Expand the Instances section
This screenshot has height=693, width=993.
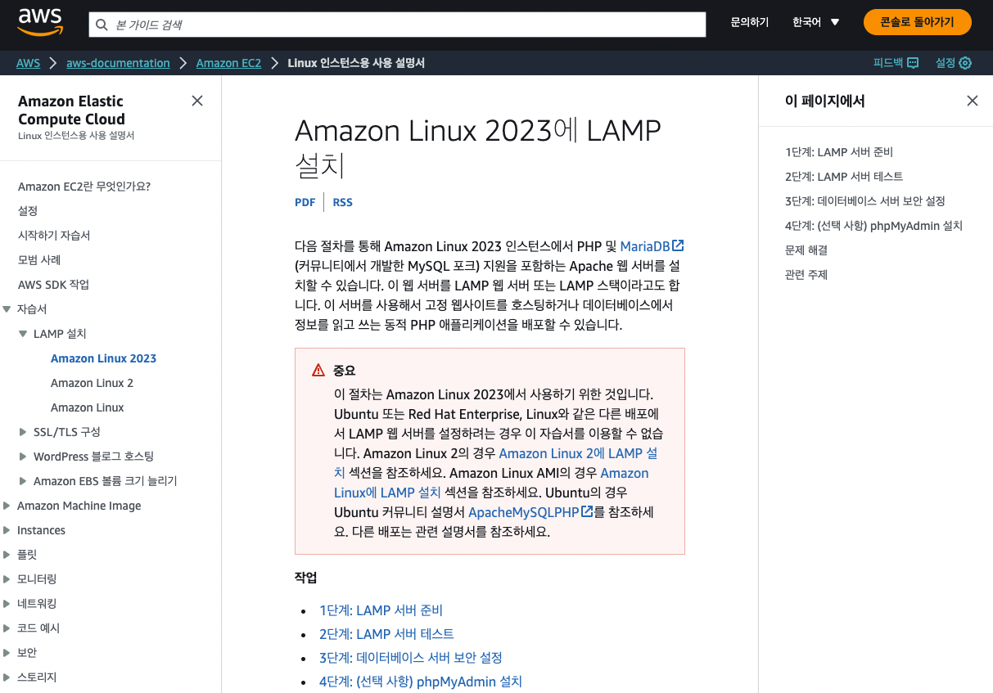pyautogui.click(x=7, y=530)
